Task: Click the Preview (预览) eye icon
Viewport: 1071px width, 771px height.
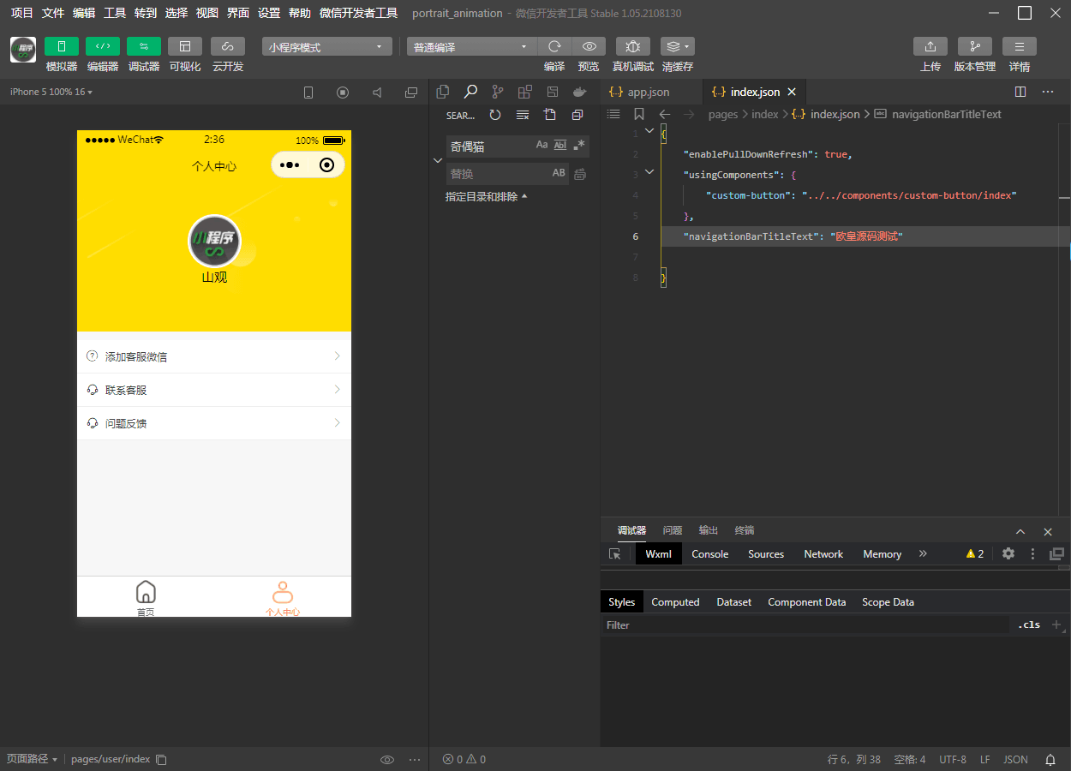Action: pyautogui.click(x=589, y=46)
